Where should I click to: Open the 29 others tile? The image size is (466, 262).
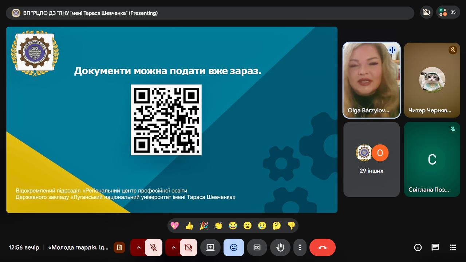click(x=371, y=159)
